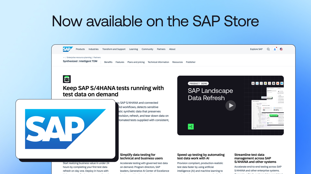Open the Community menu
The height and width of the screenshot is (174, 311).
tap(147, 49)
